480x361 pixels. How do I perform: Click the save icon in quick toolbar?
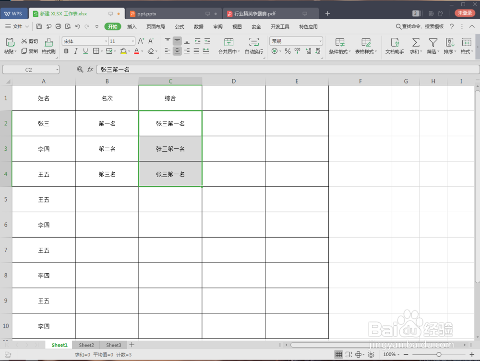tap(39, 26)
